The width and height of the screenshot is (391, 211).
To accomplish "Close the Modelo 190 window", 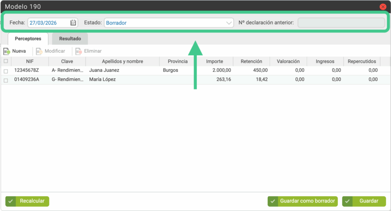I will tap(382, 7).
